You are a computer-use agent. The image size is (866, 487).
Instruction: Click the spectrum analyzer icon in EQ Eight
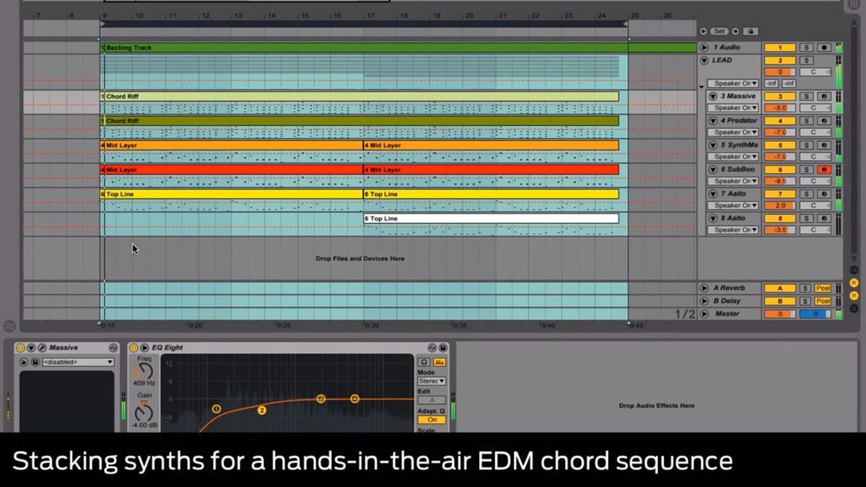coord(439,362)
